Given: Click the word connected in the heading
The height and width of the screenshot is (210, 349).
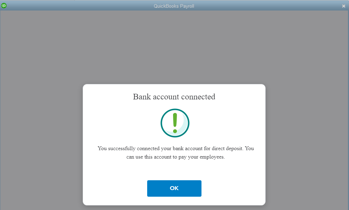Looking at the screenshot, I should pos(198,97).
